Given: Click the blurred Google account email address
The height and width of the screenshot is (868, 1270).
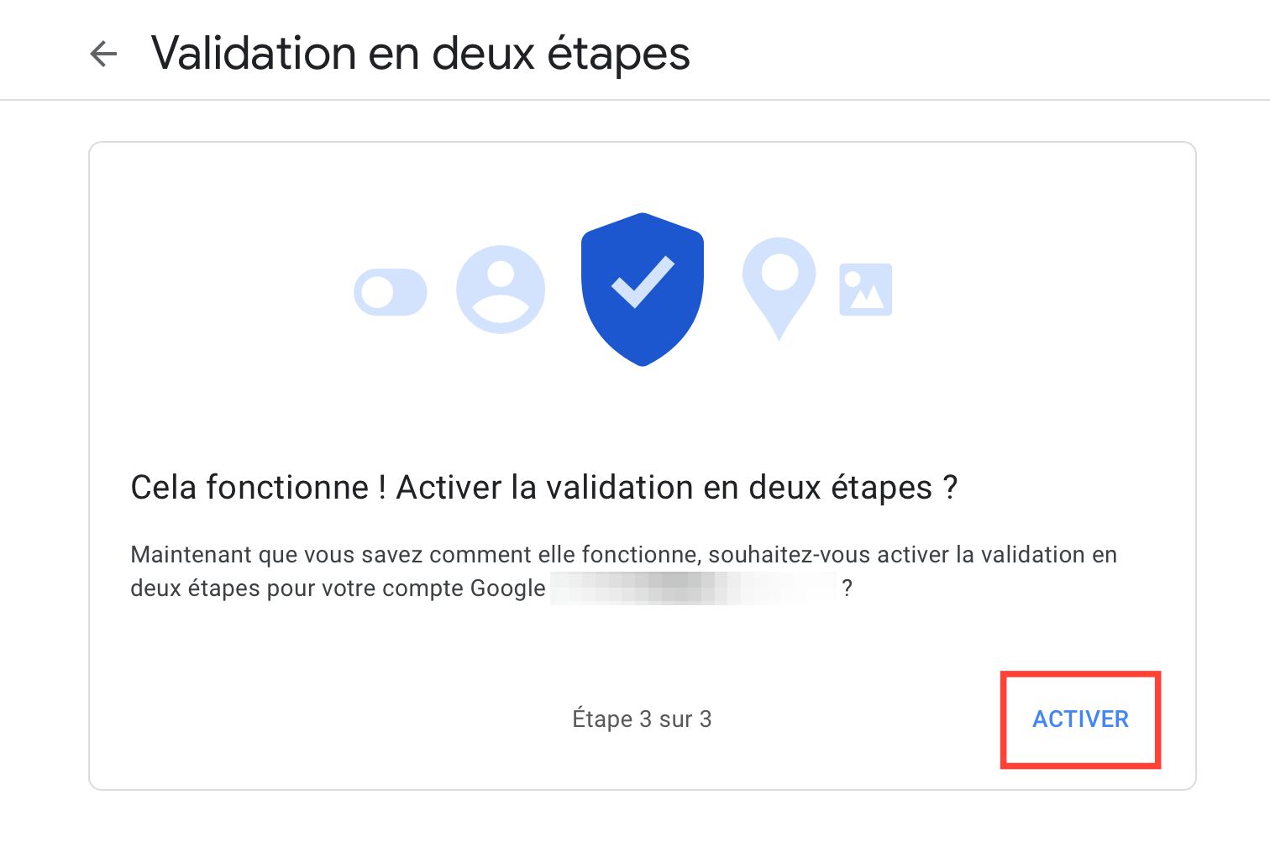Looking at the screenshot, I should [x=693, y=588].
